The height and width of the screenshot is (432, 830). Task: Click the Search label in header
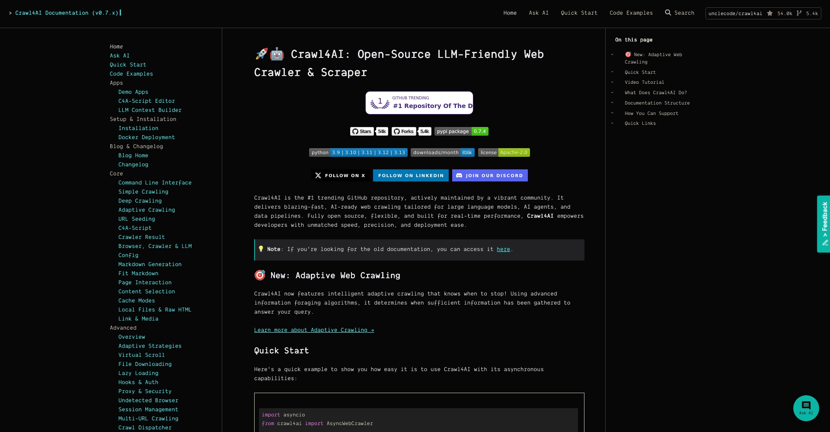click(x=684, y=13)
